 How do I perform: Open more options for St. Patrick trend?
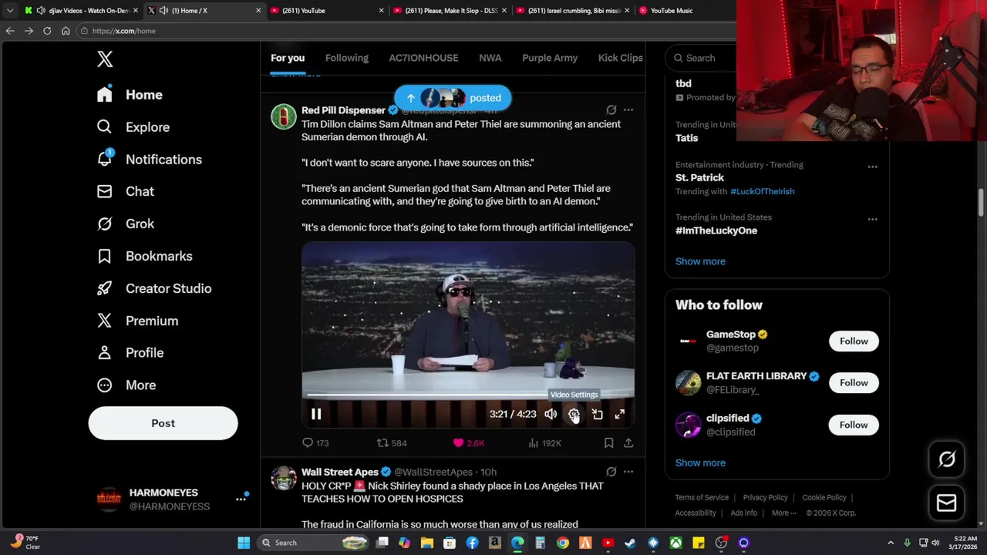[x=872, y=166]
